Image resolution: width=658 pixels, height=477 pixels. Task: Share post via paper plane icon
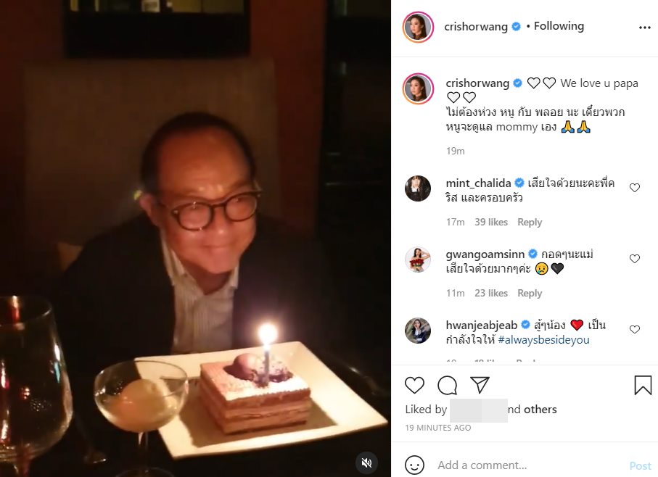(480, 385)
